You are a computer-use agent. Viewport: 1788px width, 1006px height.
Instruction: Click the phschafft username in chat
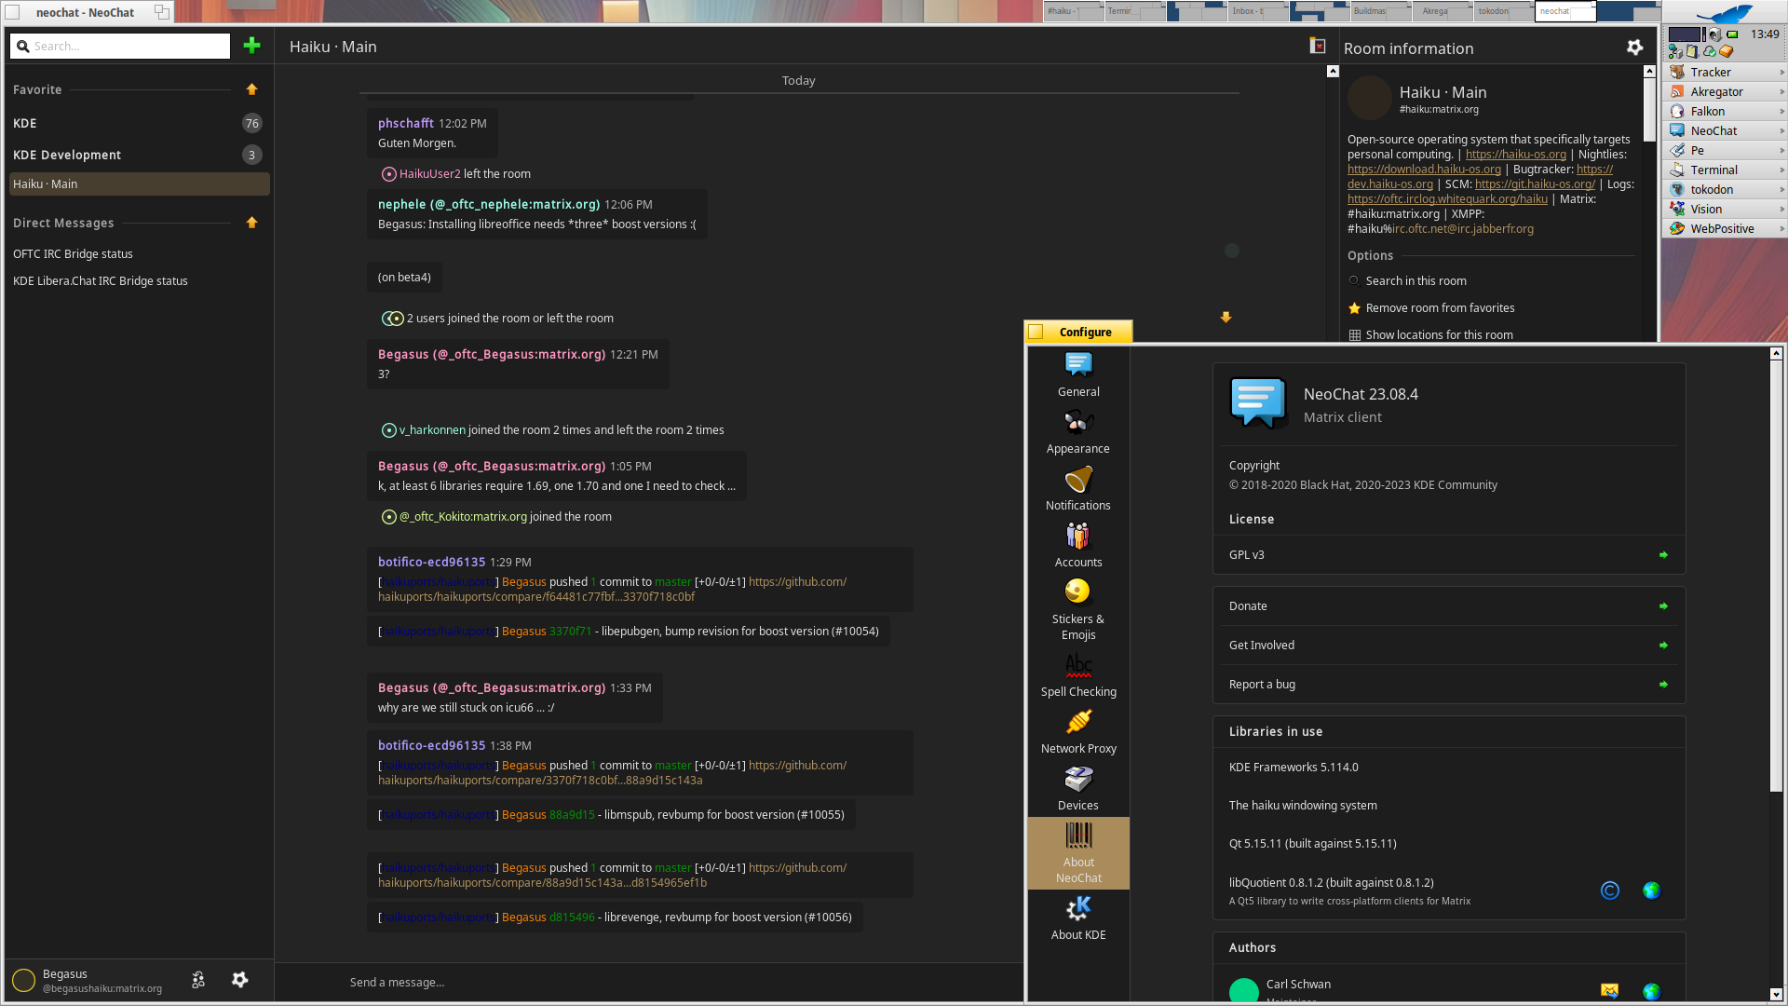(x=406, y=123)
